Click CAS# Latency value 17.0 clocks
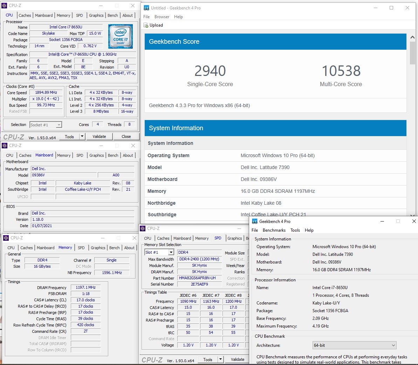The image size is (418, 365). tap(85, 300)
